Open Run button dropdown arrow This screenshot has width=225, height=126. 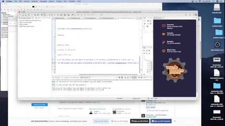(63, 15)
